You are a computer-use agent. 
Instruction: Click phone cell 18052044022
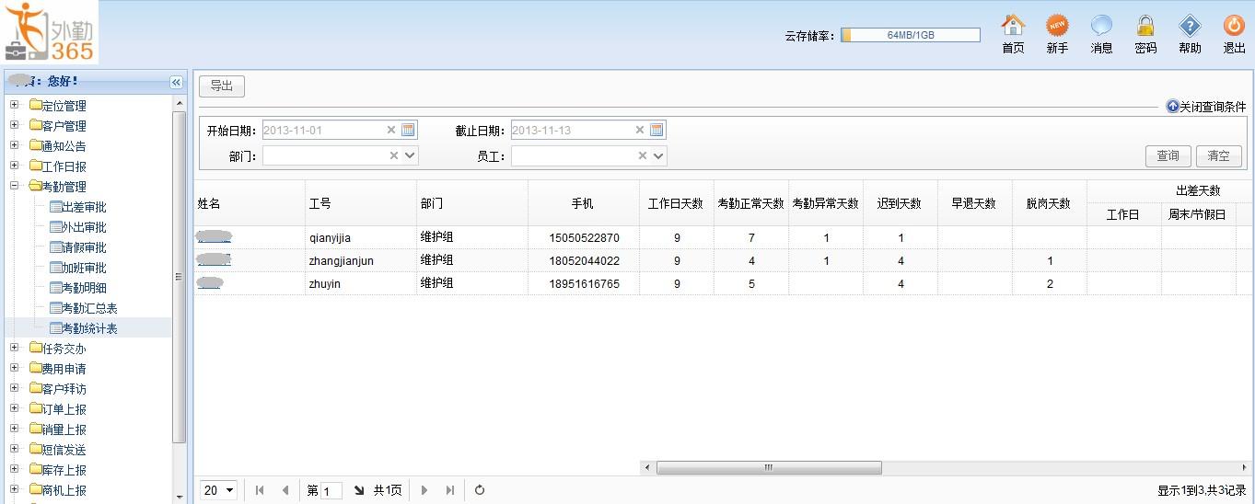click(x=584, y=260)
